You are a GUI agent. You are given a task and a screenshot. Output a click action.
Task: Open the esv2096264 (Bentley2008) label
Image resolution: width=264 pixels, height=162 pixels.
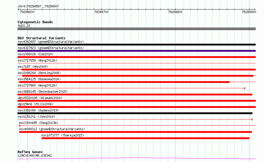pos(39,73)
